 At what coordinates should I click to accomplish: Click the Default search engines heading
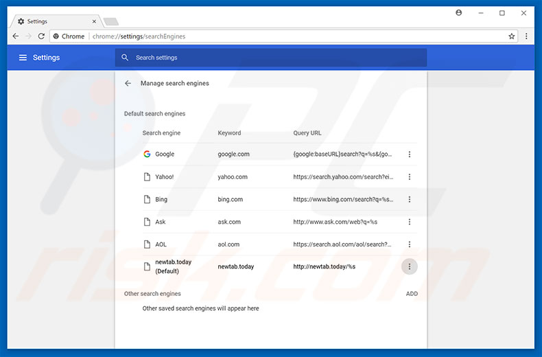click(x=154, y=113)
